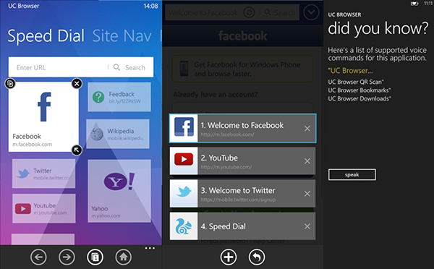Select the "UC Browser Downloads" voice command text
Screen dimensions: 434x269
359,98
